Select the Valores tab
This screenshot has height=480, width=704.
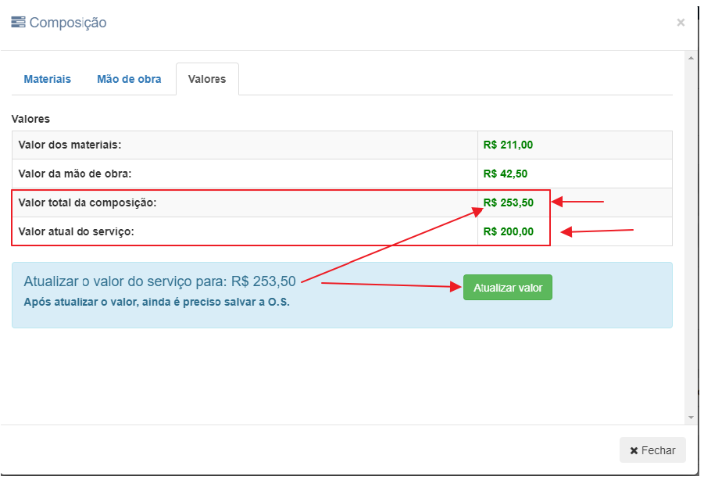pyautogui.click(x=207, y=79)
